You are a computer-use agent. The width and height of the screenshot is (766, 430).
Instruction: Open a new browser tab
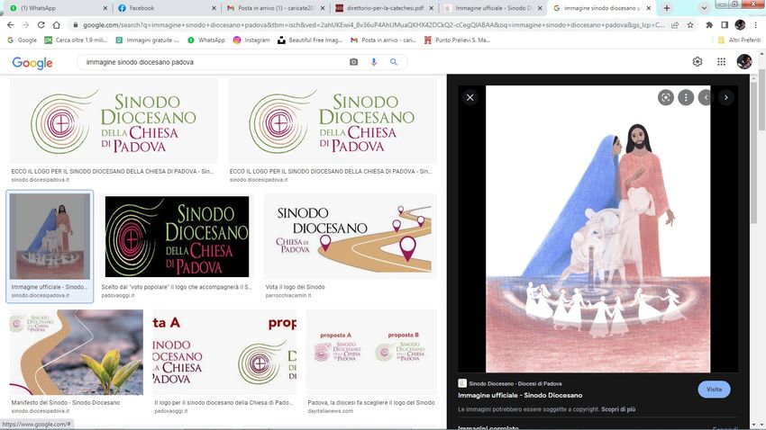click(666, 8)
